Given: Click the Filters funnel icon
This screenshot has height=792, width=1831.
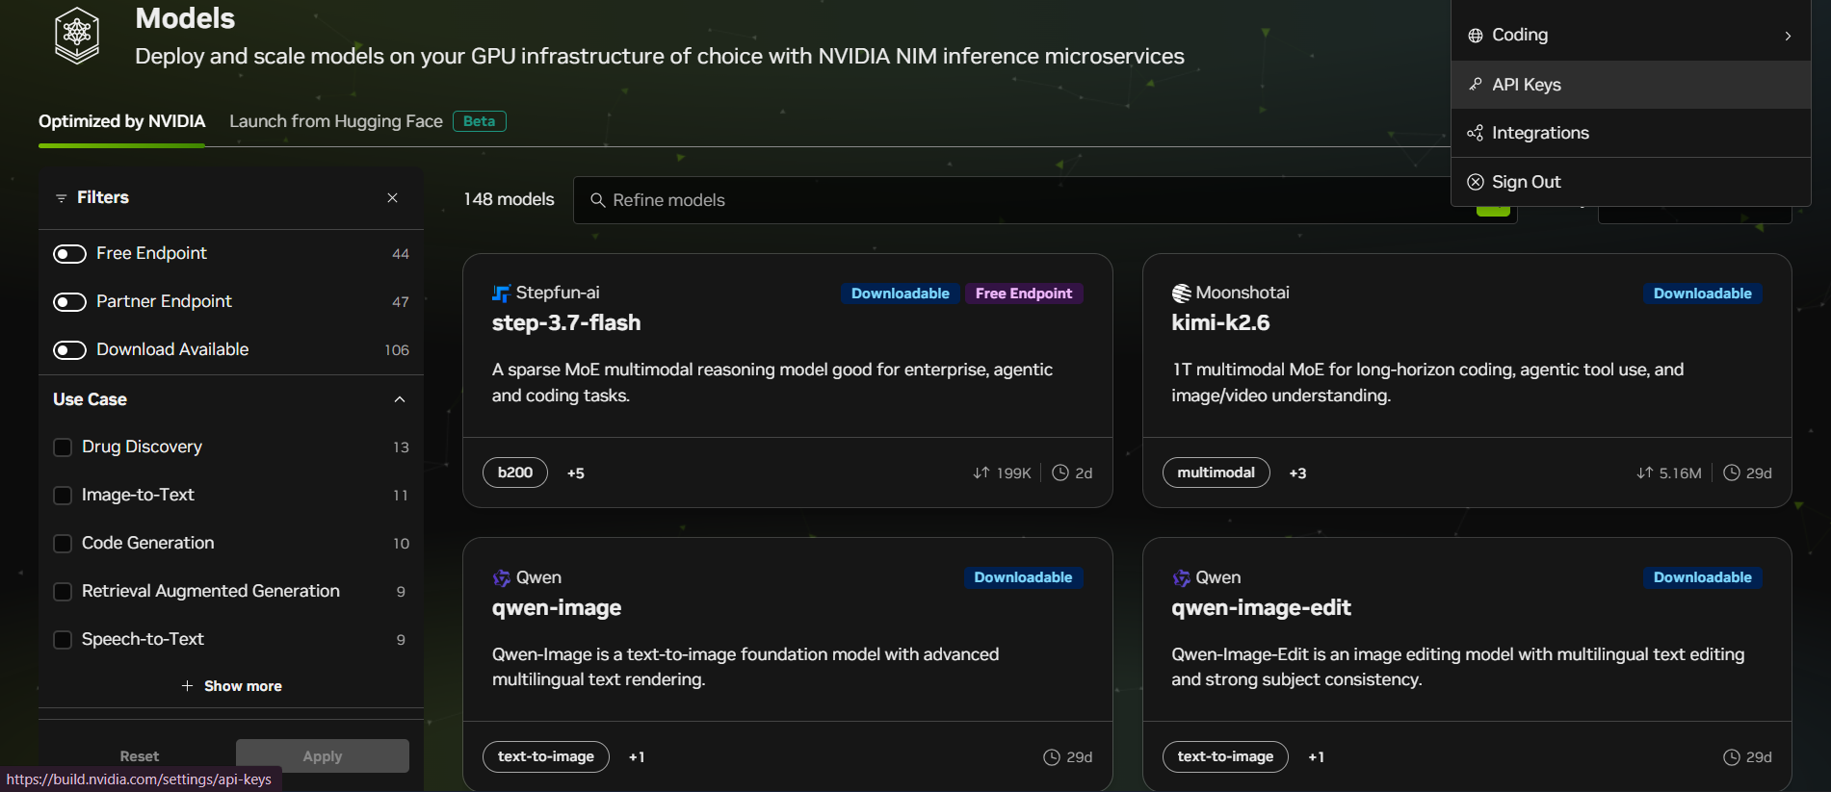Looking at the screenshot, I should point(61,198).
